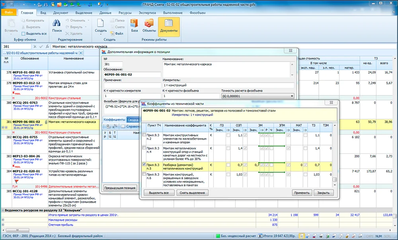The image size is (398, 240).
Task: Click the sort icon in quick access toolbar
Action: point(90,4)
